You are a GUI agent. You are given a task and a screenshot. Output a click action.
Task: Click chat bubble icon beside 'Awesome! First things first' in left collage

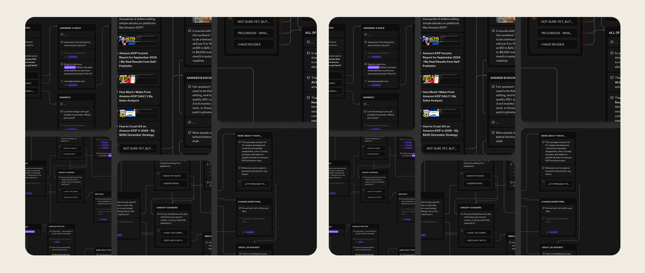pos(62,42)
